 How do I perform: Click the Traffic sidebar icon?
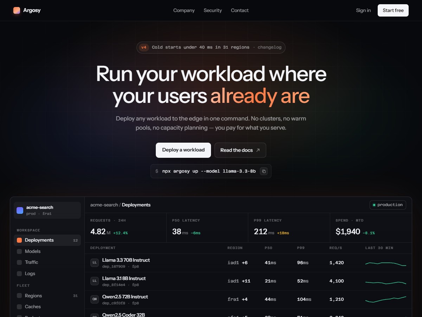pyautogui.click(x=19, y=262)
